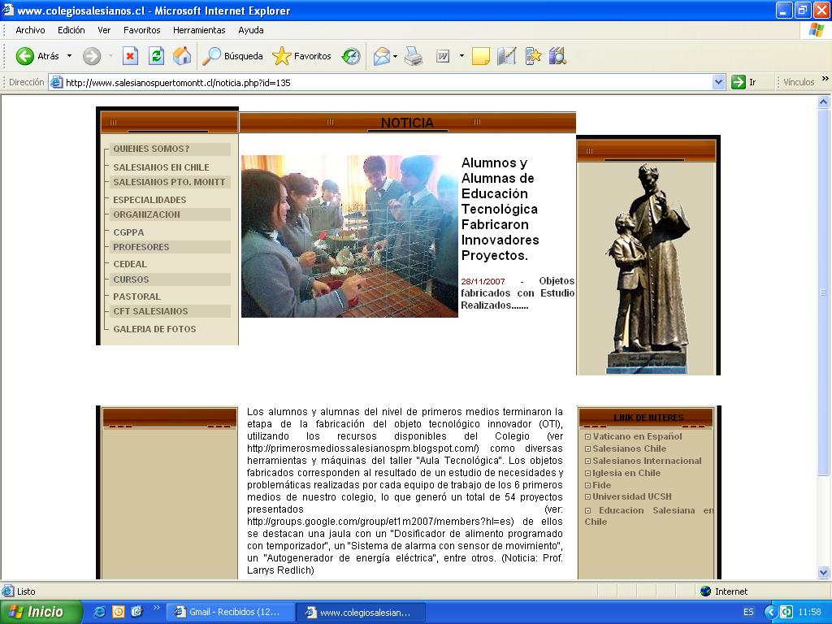The height and width of the screenshot is (624, 832).
Task: Open Salesianos Internacional link
Action: (647, 461)
